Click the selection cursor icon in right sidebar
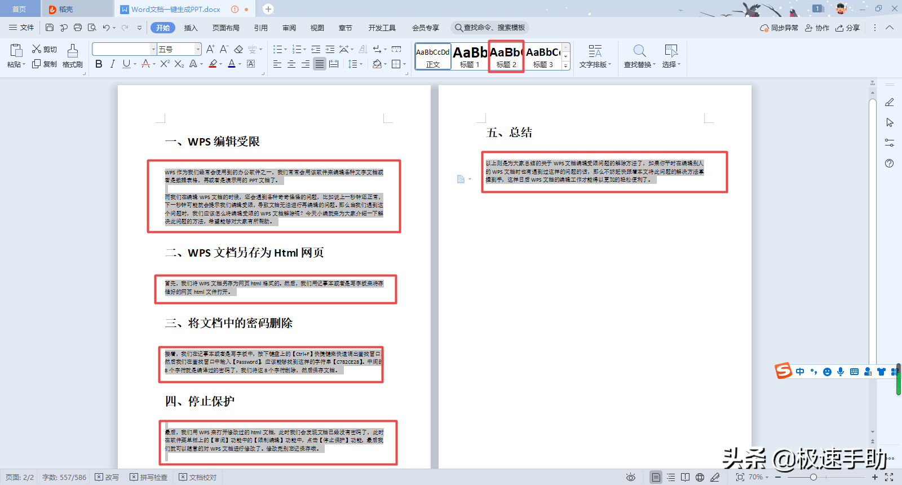The height and width of the screenshot is (485, 902). point(890,122)
